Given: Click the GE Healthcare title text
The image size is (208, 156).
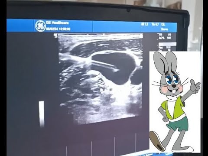Looking at the screenshot, I should [57, 23].
